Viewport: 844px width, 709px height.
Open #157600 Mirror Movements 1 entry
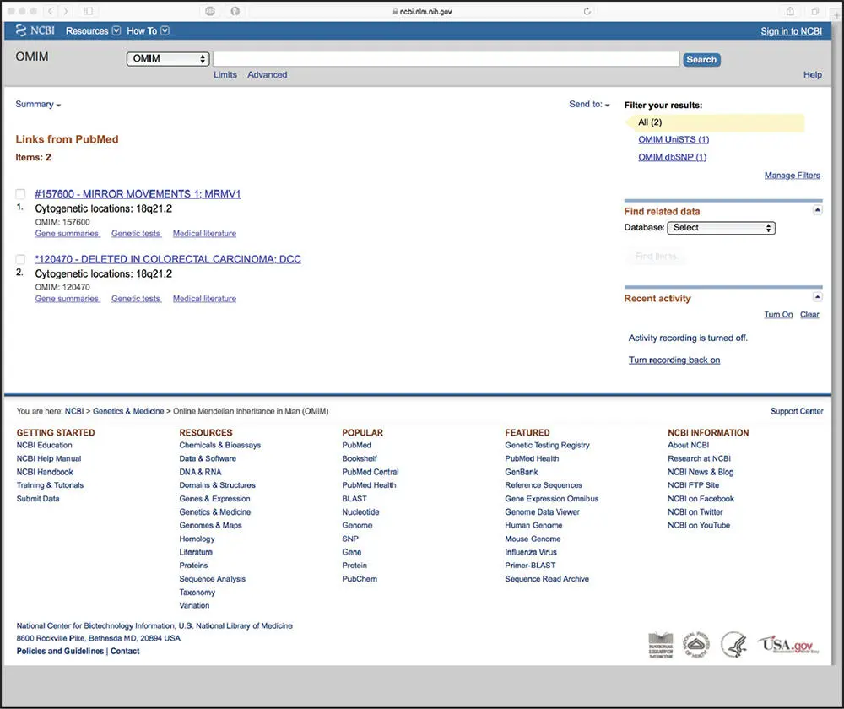click(x=138, y=194)
